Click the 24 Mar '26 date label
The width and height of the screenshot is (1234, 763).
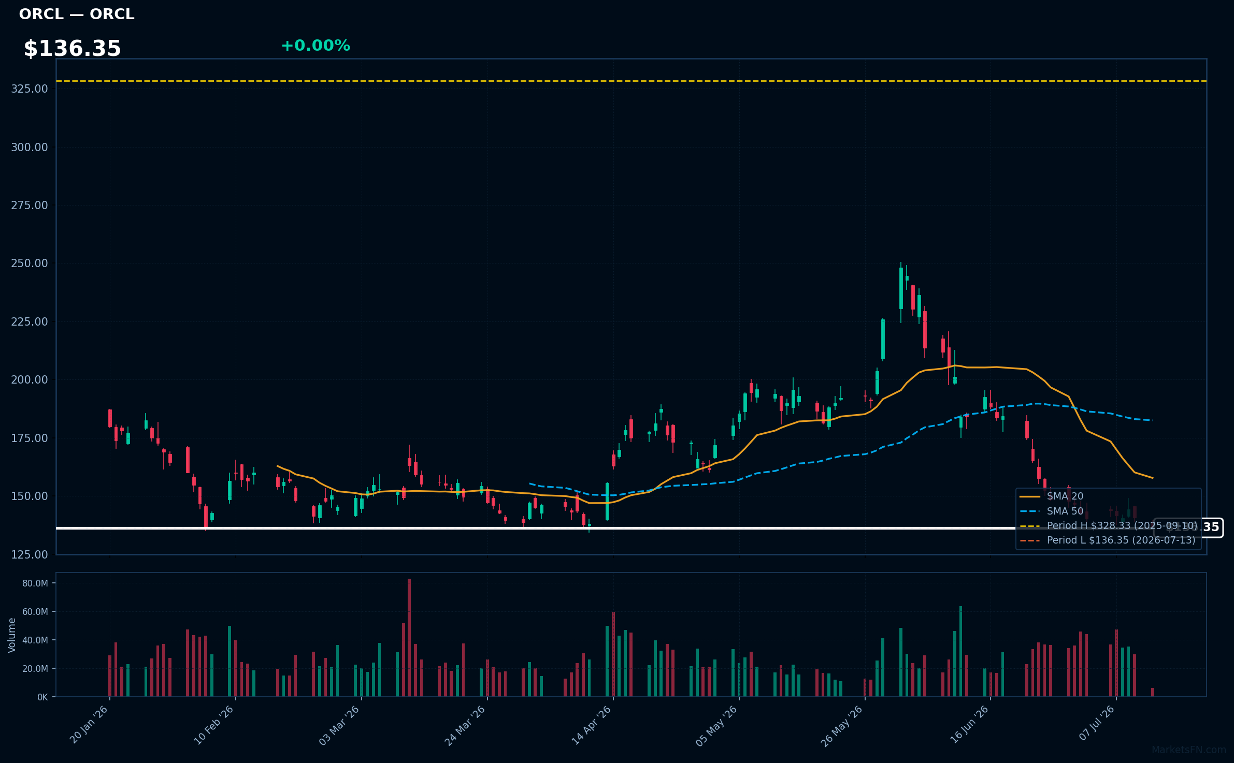point(465,725)
